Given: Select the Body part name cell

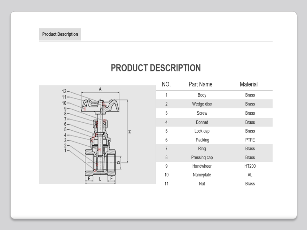Looking at the screenshot, I should pos(202,95).
